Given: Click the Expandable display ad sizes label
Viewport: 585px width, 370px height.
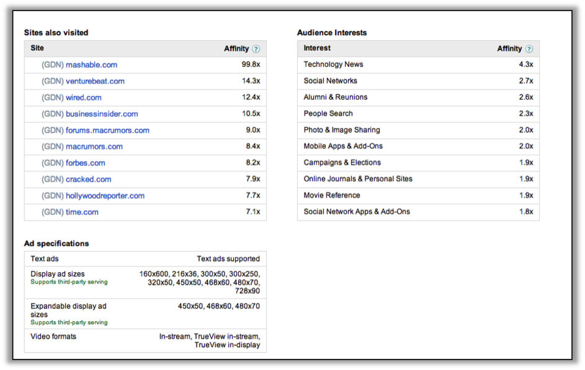Looking at the screenshot, I should (68, 311).
